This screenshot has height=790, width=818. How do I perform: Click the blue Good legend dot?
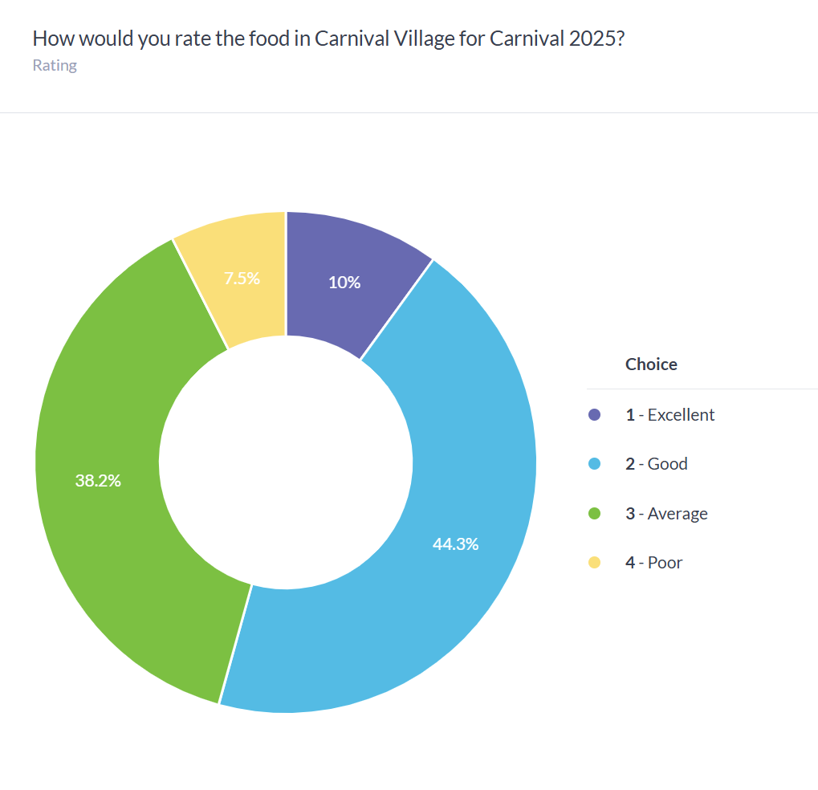[x=594, y=464]
